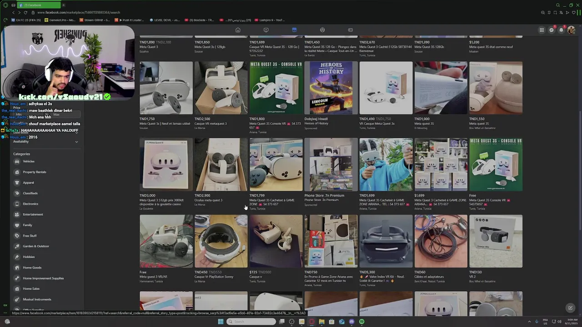Open the Facebook grid menu icon
Viewport: 582px width, 327px height.
click(x=542, y=30)
